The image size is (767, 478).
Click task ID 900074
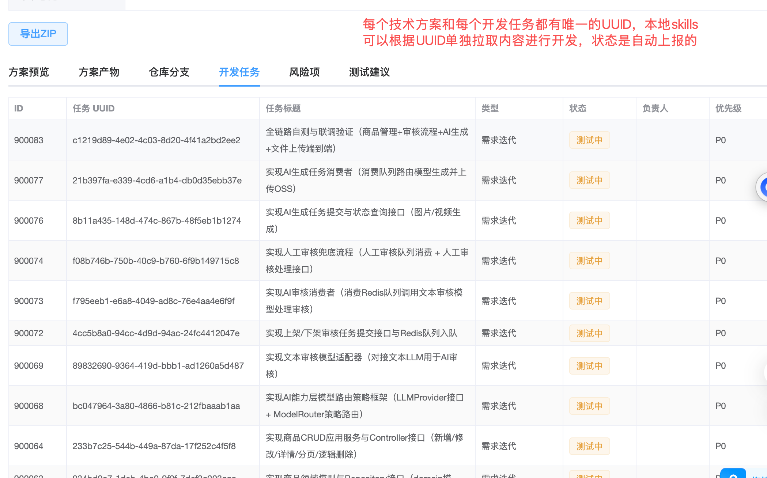(x=29, y=261)
